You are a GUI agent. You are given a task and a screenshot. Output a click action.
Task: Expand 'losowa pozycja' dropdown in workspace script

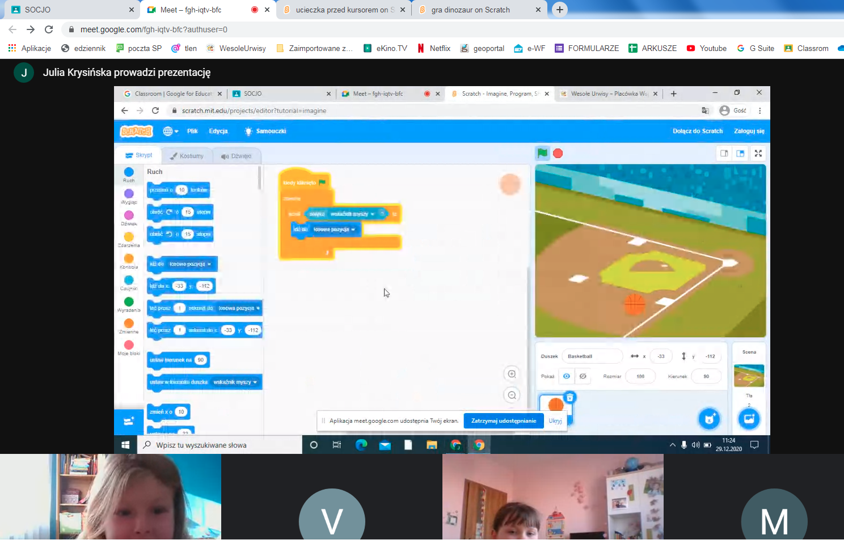pos(353,229)
